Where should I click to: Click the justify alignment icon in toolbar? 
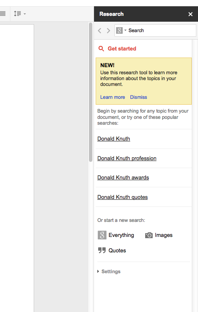tap(2, 14)
